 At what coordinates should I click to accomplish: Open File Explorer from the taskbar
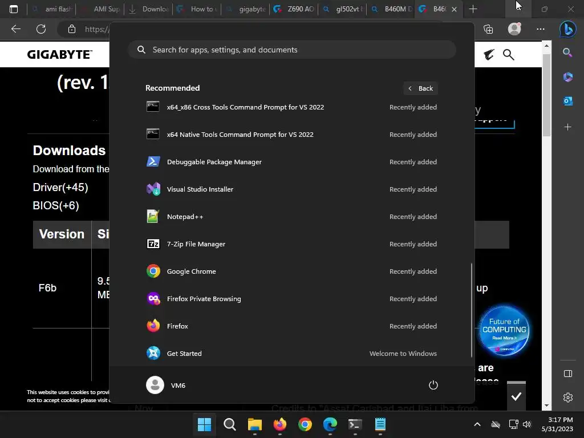click(255, 424)
